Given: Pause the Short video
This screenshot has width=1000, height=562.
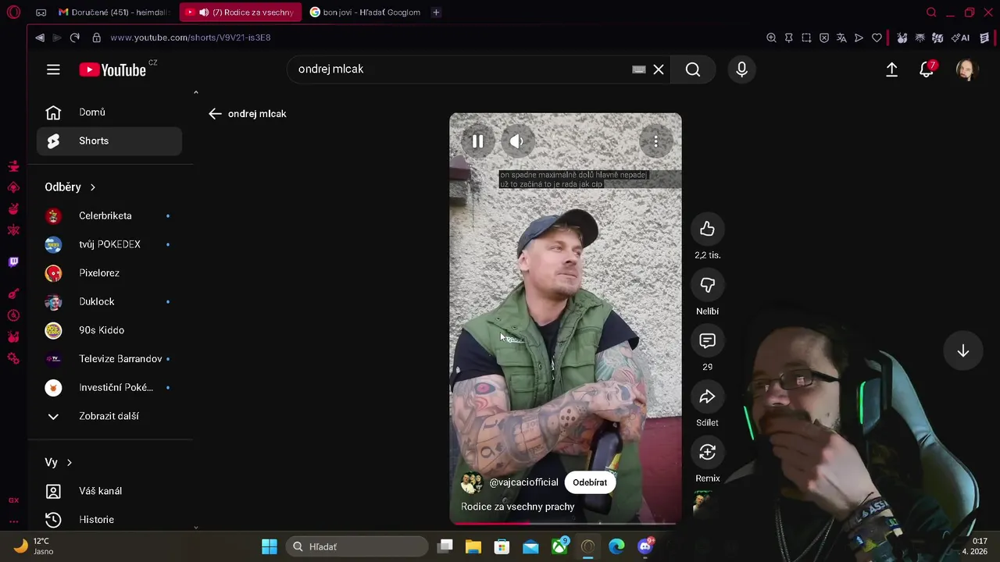Looking at the screenshot, I should coord(477,141).
